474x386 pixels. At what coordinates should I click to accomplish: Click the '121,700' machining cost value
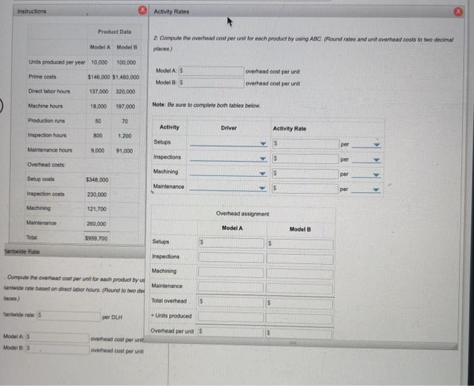point(97,209)
